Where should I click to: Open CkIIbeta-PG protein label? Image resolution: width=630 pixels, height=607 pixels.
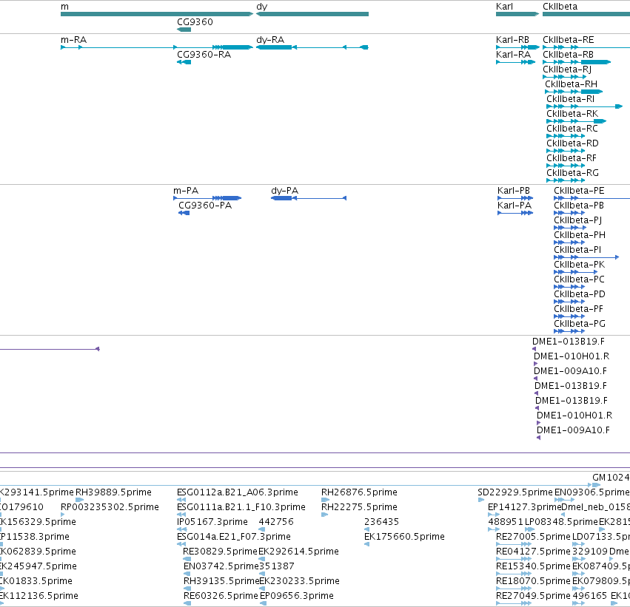pyautogui.click(x=580, y=324)
